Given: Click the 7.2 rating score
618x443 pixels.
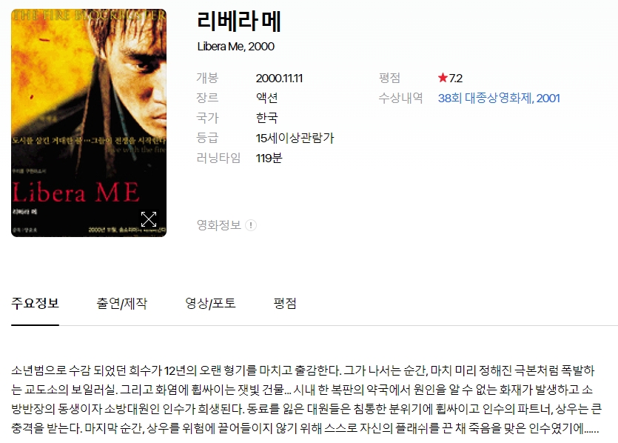Looking at the screenshot, I should pos(456,78).
